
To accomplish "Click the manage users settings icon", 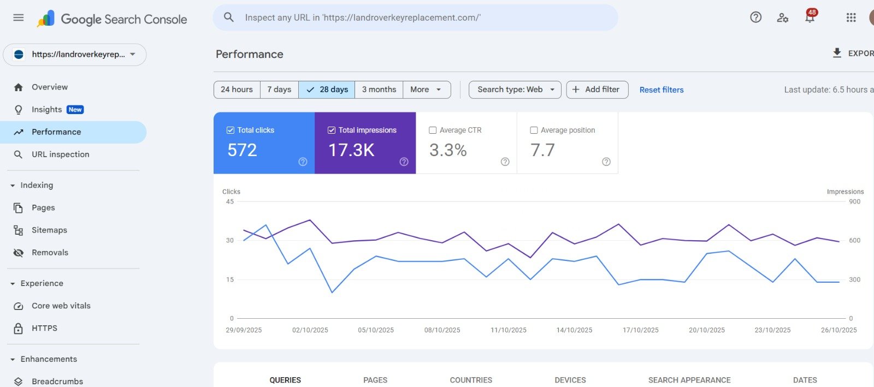I will pyautogui.click(x=782, y=17).
